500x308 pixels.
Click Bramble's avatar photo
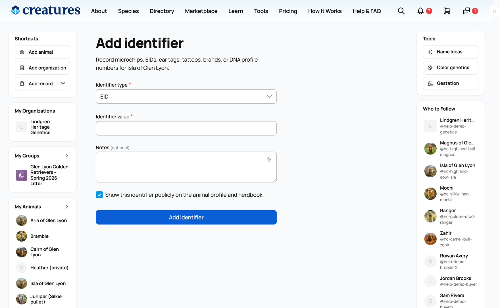pos(22,236)
